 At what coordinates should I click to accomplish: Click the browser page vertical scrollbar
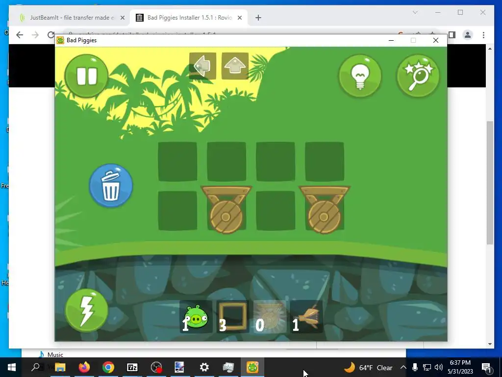coord(490,183)
